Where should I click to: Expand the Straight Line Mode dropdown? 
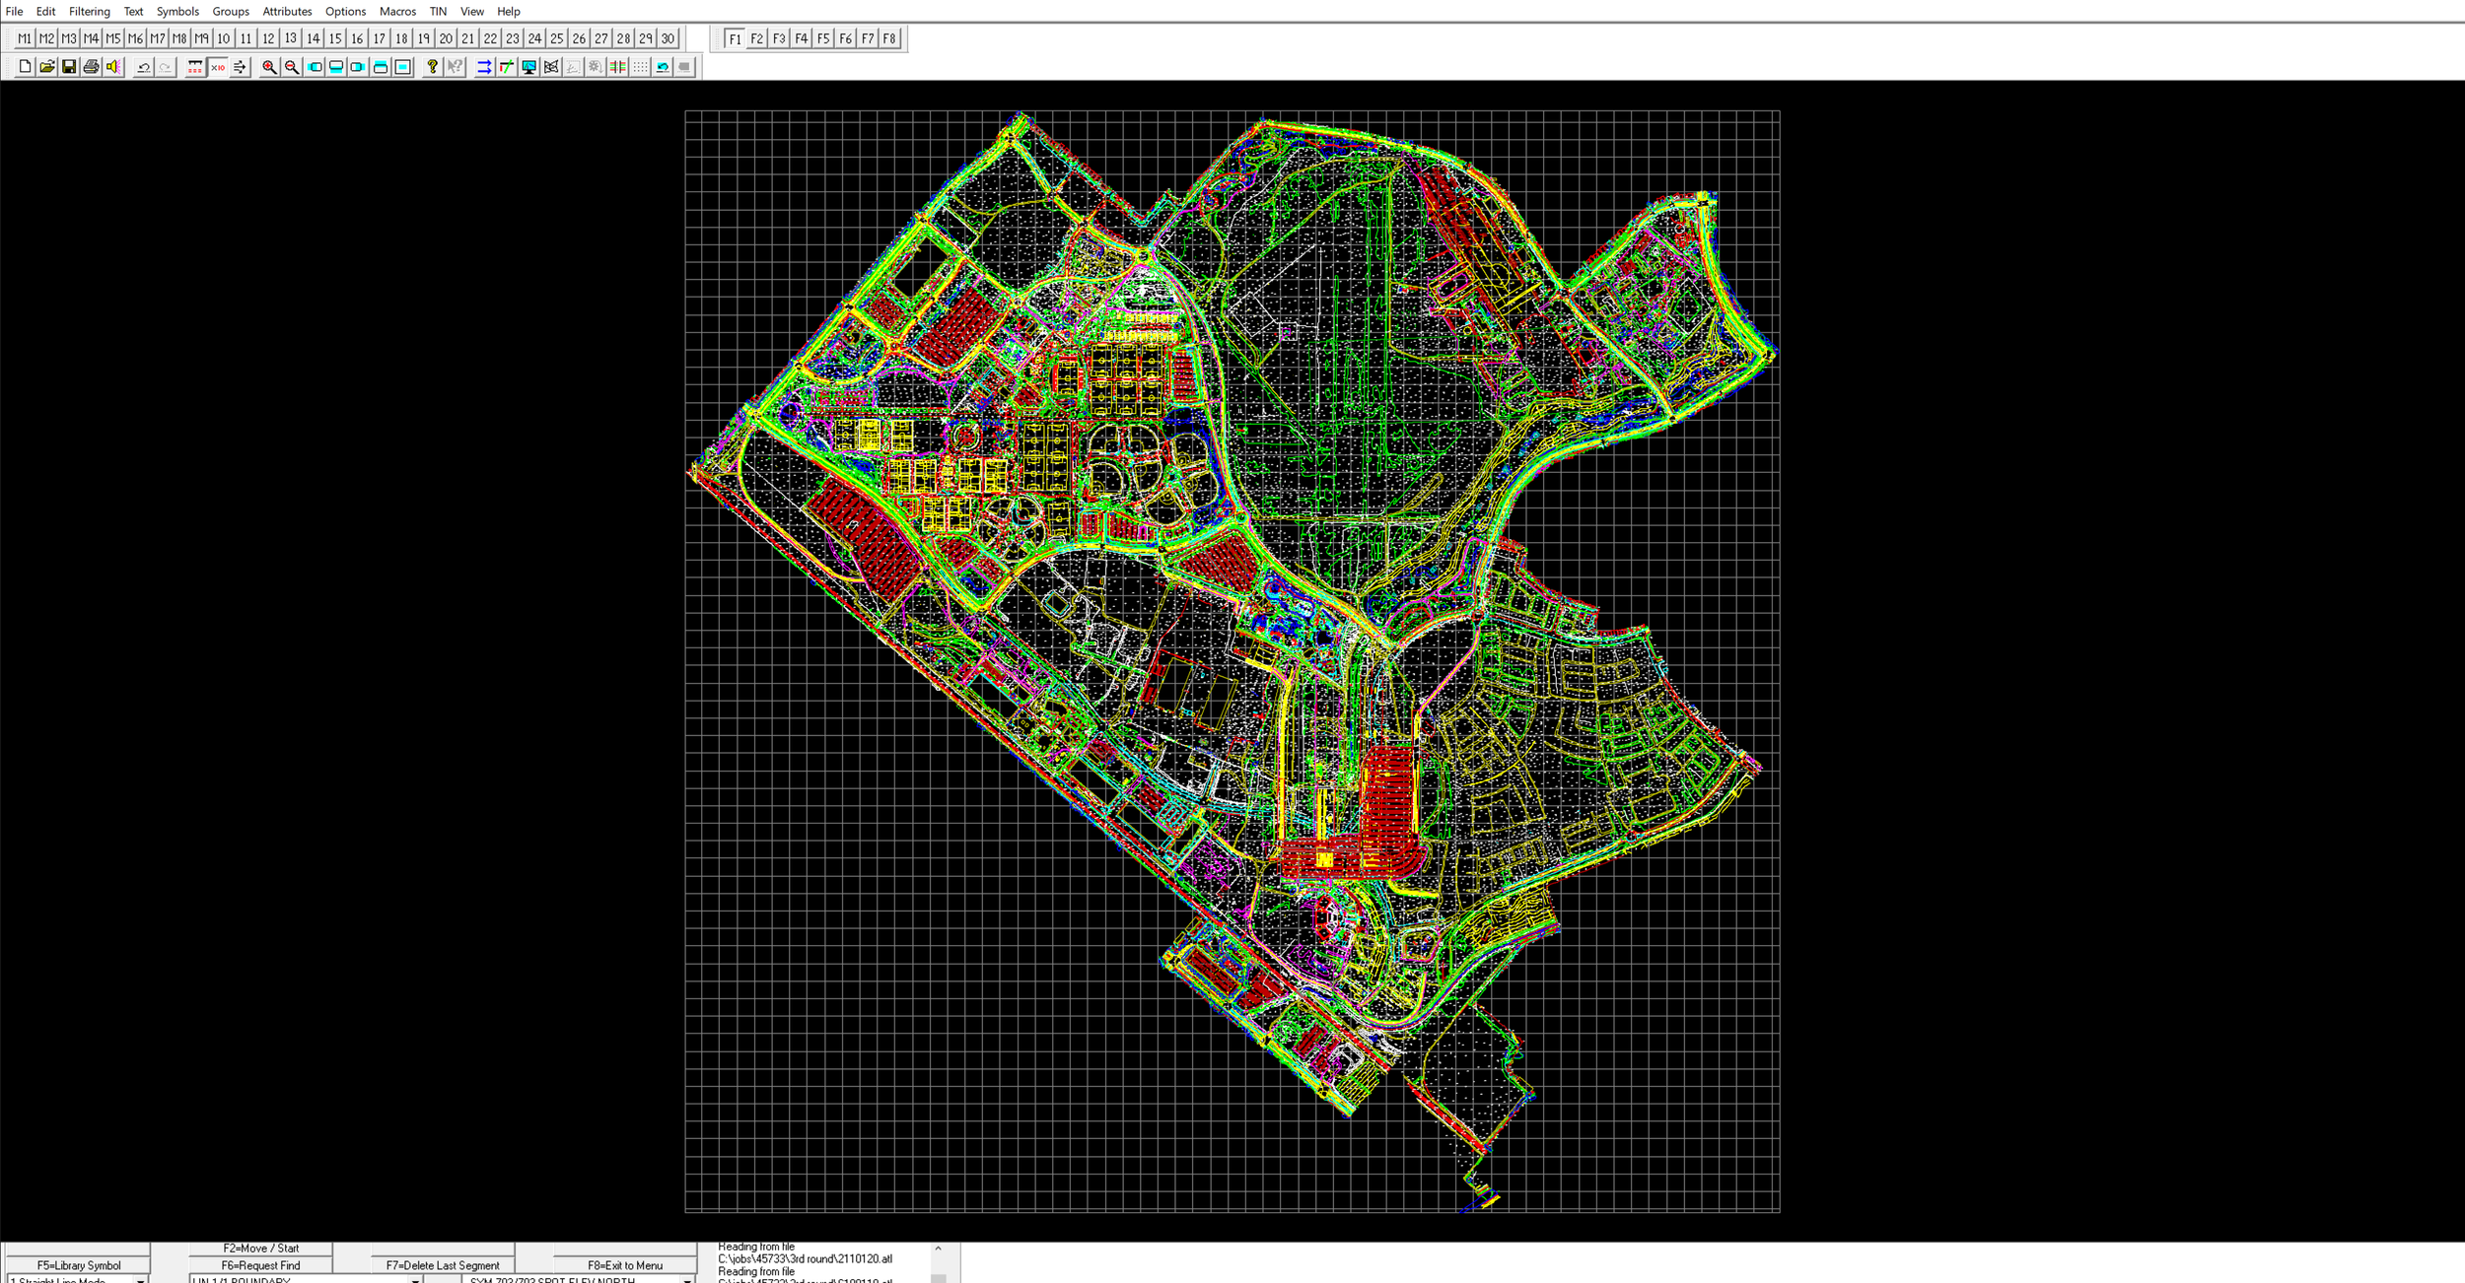click(141, 1280)
